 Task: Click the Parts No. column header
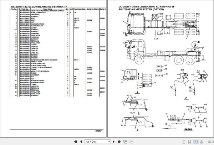(25, 9)
